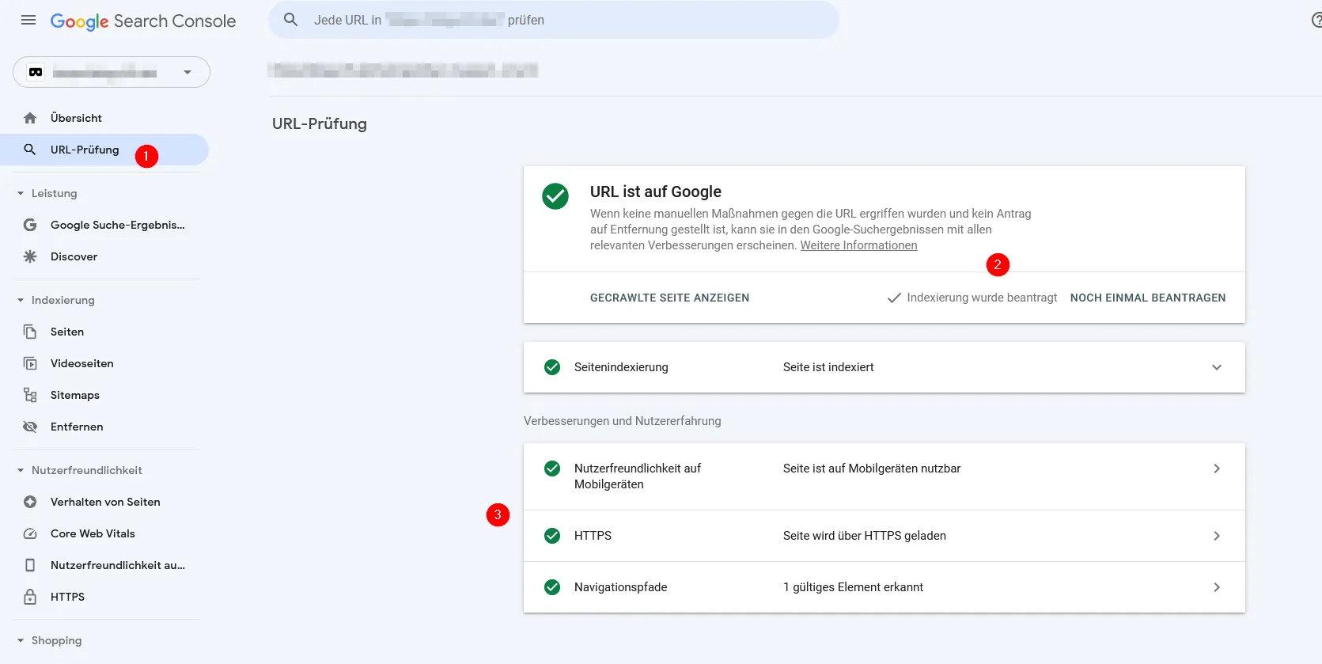The height and width of the screenshot is (664, 1322).
Task: Open the property selector dropdown
Action: pyautogui.click(x=112, y=72)
